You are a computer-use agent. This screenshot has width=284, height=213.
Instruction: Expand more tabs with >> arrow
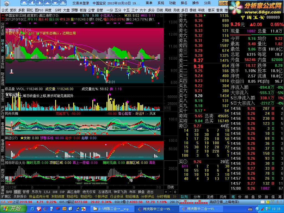[174, 197]
